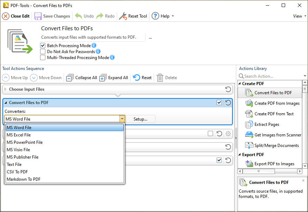Viewport: 308px width, 212px height.
Task: Click the Reset Tool wrench icon
Action: [123, 16]
